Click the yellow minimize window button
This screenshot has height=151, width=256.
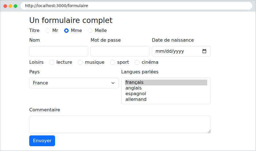(x=10, y=6)
